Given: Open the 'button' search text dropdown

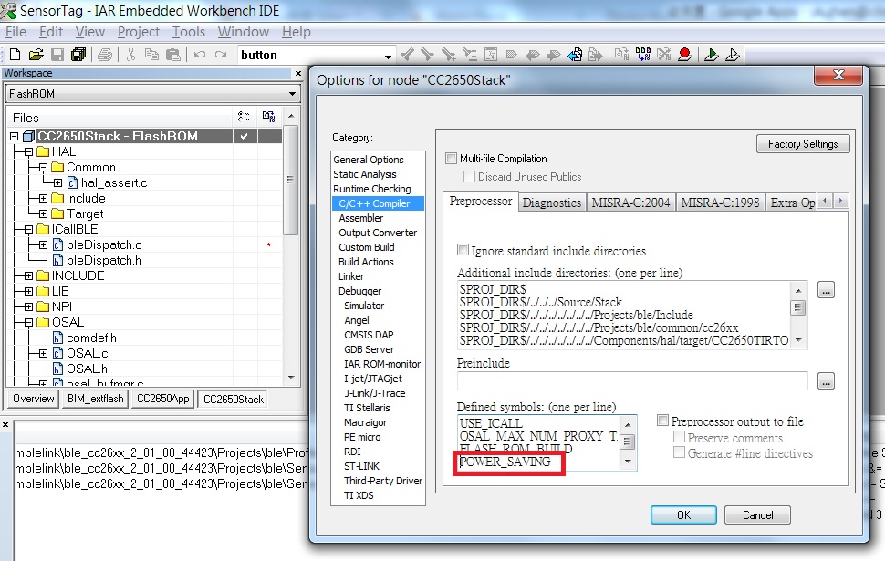Looking at the screenshot, I should point(388,56).
